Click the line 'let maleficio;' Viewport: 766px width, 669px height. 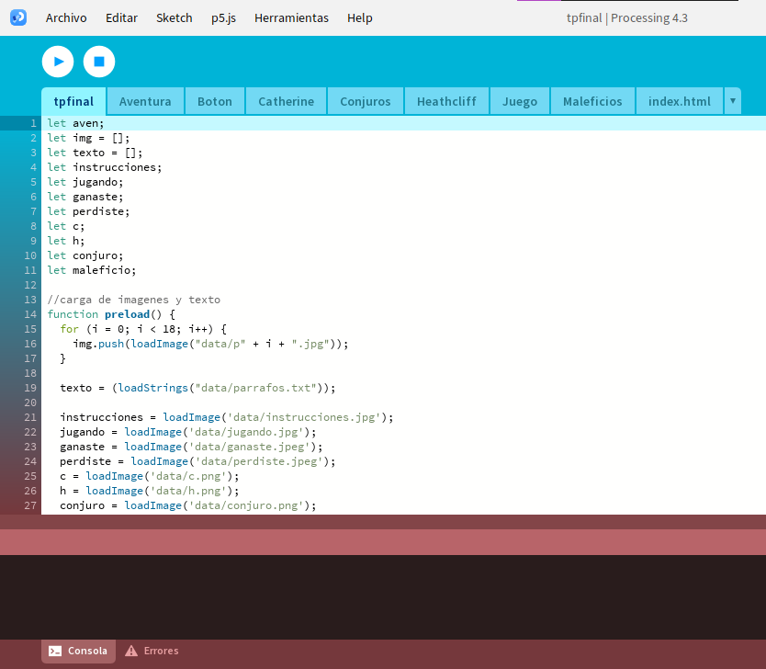coord(92,270)
